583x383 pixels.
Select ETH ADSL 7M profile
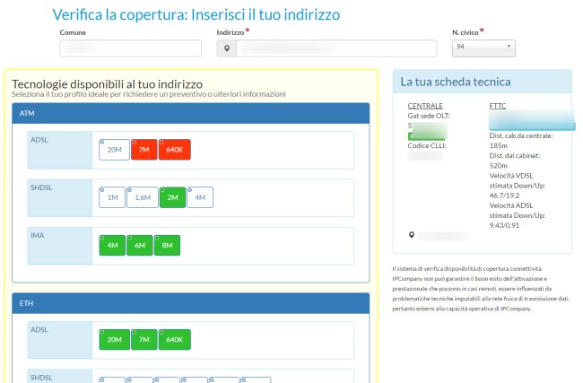point(144,339)
